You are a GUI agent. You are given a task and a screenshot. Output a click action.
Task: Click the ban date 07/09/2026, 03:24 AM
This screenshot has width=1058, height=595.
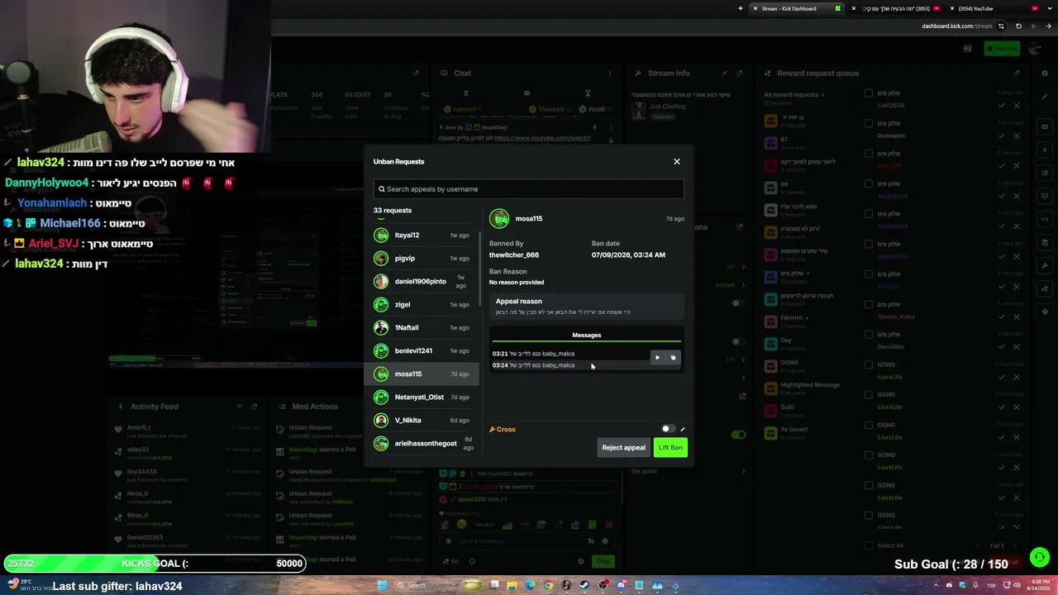tap(628, 255)
